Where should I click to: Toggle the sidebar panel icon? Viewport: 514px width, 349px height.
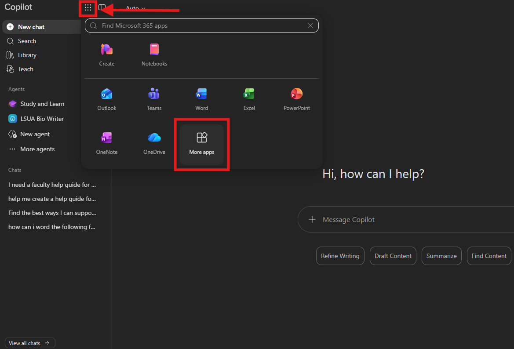click(x=102, y=7)
